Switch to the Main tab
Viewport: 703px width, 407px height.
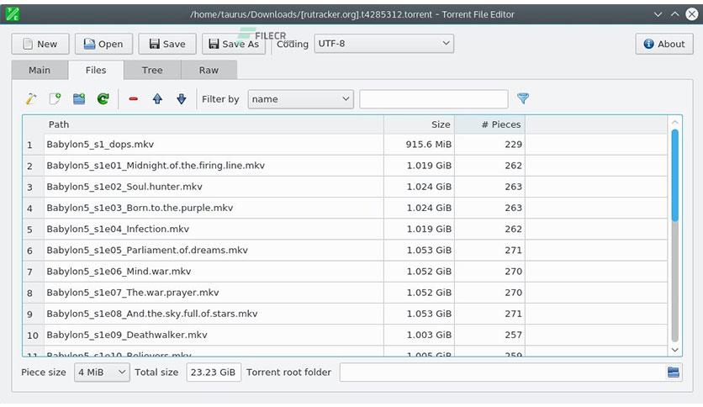pos(40,70)
